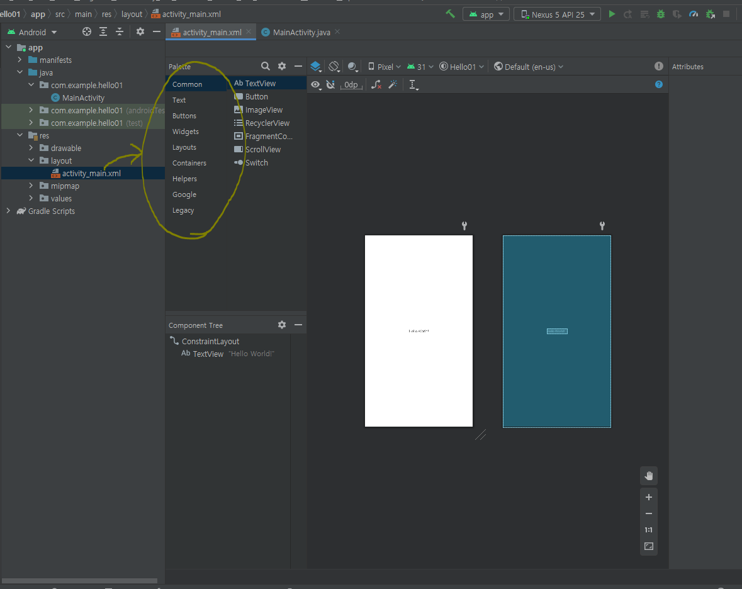Click Infer Constraints magic wand
The width and height of the screenshot is (742, 589).
click(393, 85)
